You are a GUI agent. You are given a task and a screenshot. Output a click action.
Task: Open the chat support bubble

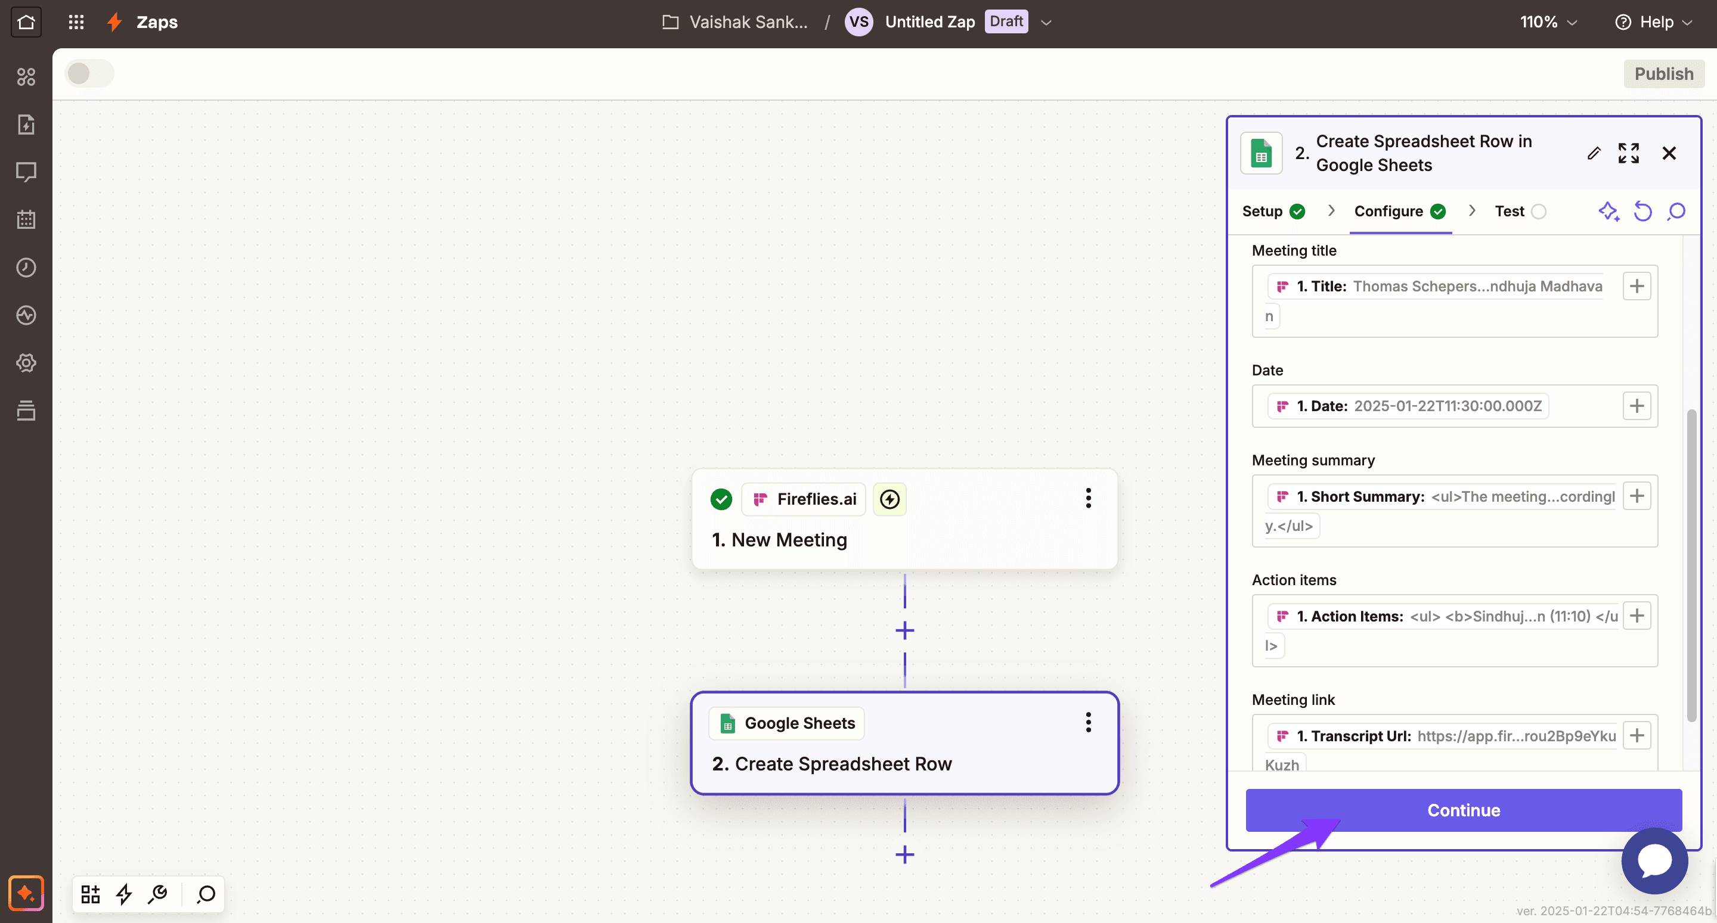coord(1654,860)
